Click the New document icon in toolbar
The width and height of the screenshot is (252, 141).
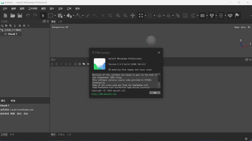point(5,16)
